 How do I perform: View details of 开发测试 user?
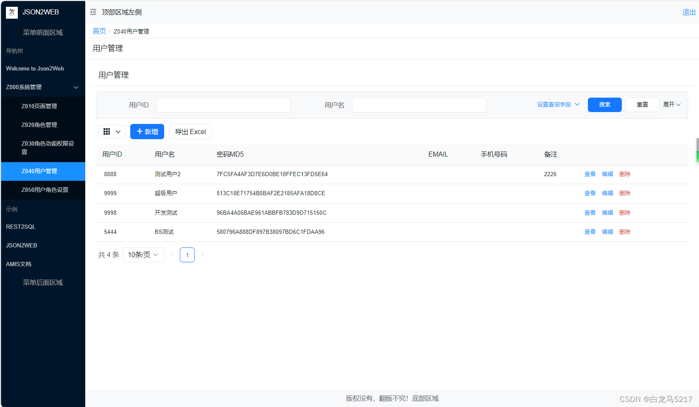pyautogui.click(x=590, y=213)
